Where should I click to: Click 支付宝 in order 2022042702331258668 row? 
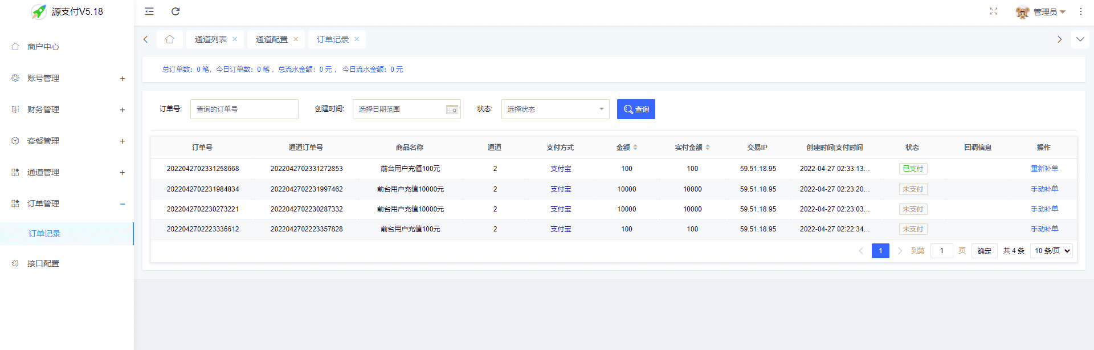(561, 169)
